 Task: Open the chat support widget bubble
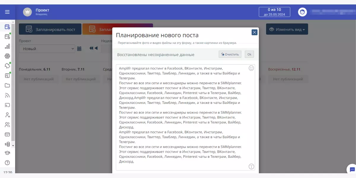(352, 169)
